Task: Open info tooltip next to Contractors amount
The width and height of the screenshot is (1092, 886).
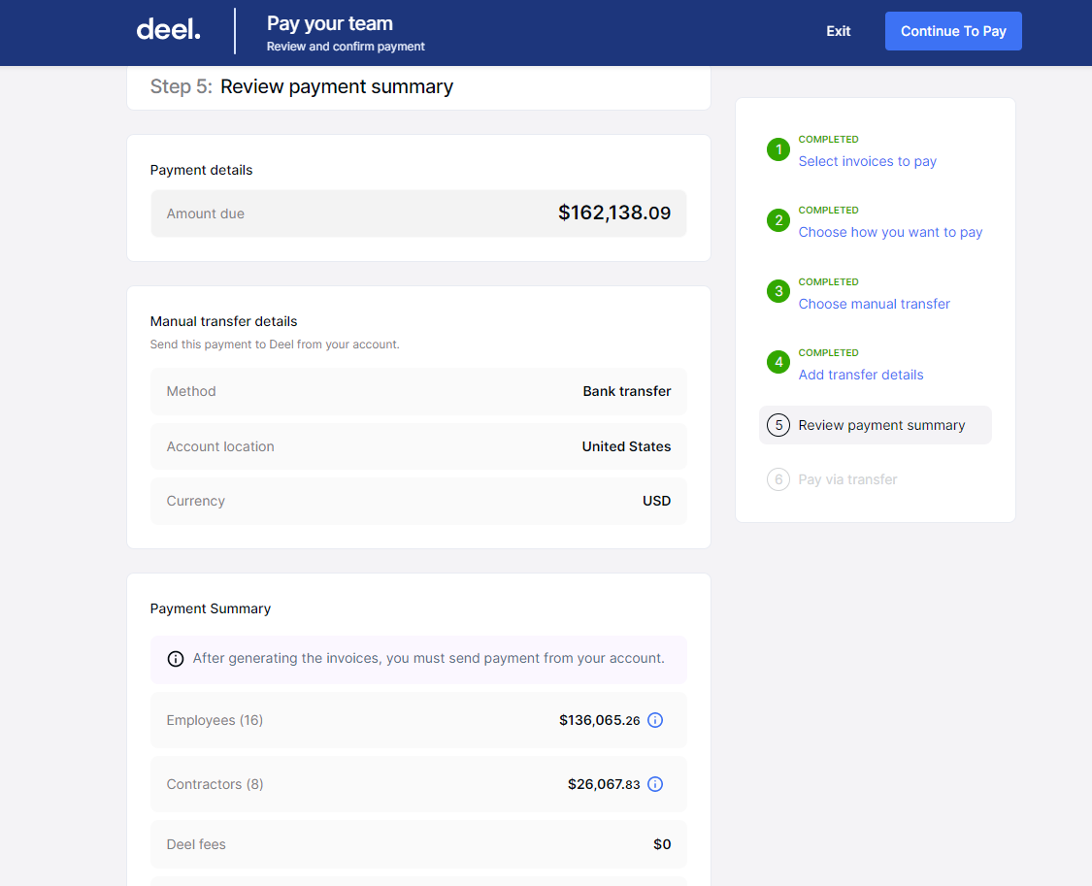Action: click(655, 784)
